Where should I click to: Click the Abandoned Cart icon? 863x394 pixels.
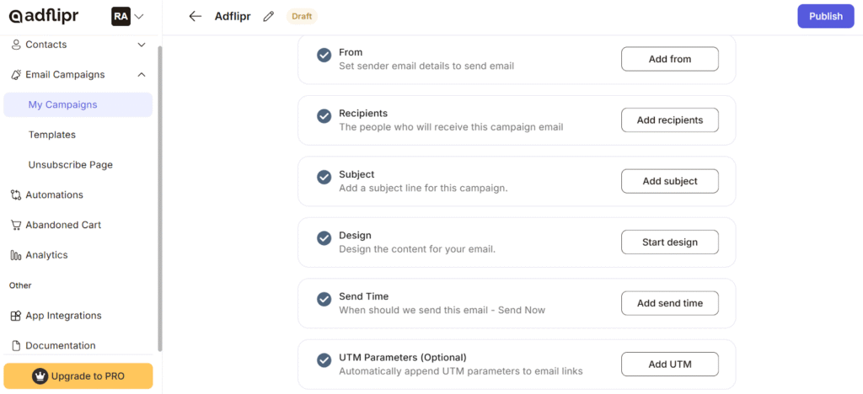[x=16, y=226]
